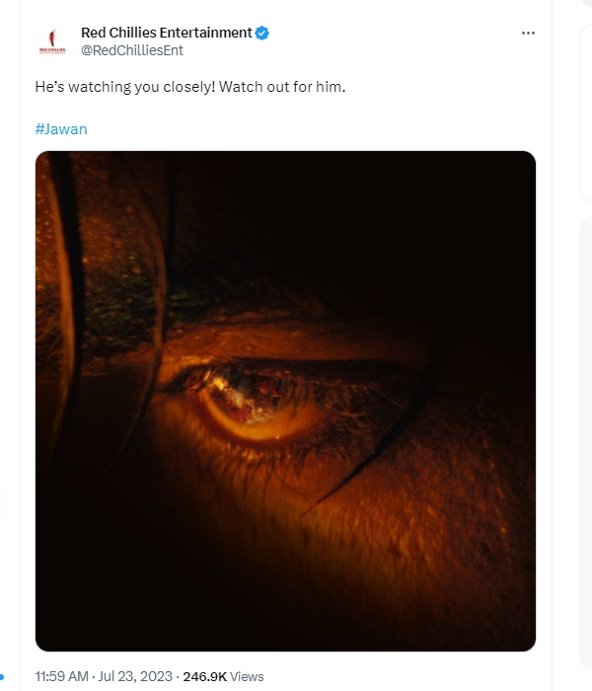The image size is (592, 691).
Task: Click the word Views beside the count
Action: 247,676
